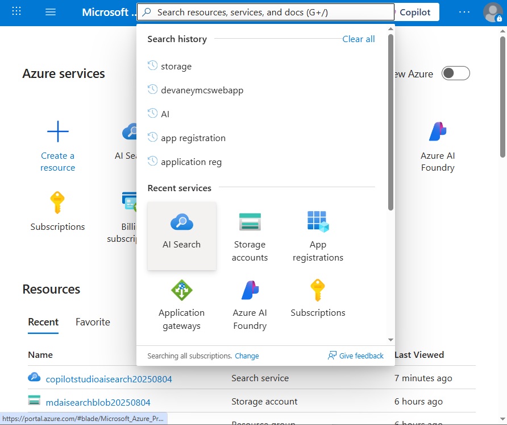
Task: Click the Create a resource link text
Action: (58, 162)
